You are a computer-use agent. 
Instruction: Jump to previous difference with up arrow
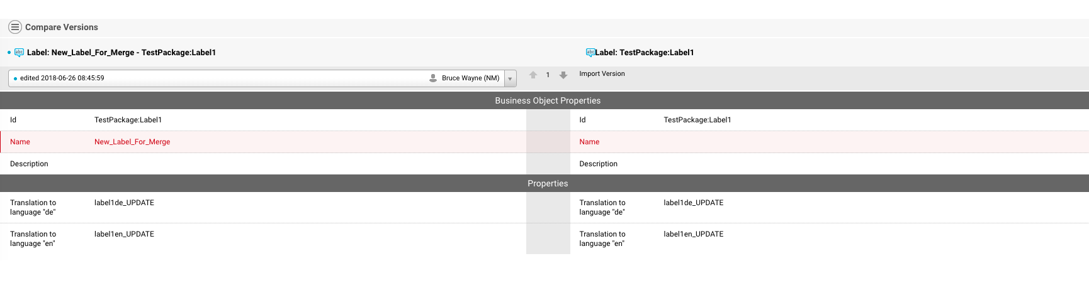[x=533, y=75]
